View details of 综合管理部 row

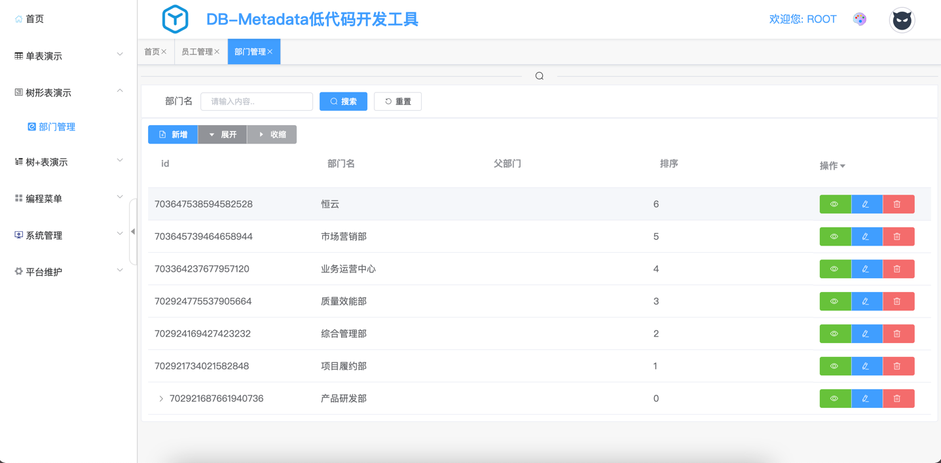tap(835, 334)
